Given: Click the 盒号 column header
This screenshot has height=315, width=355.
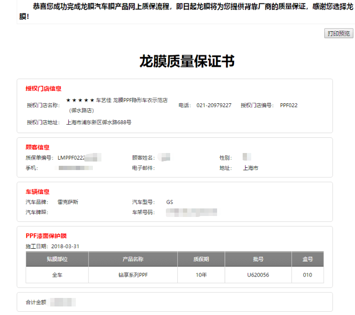Looking at the screenshot, I should [x=308, y=259].
